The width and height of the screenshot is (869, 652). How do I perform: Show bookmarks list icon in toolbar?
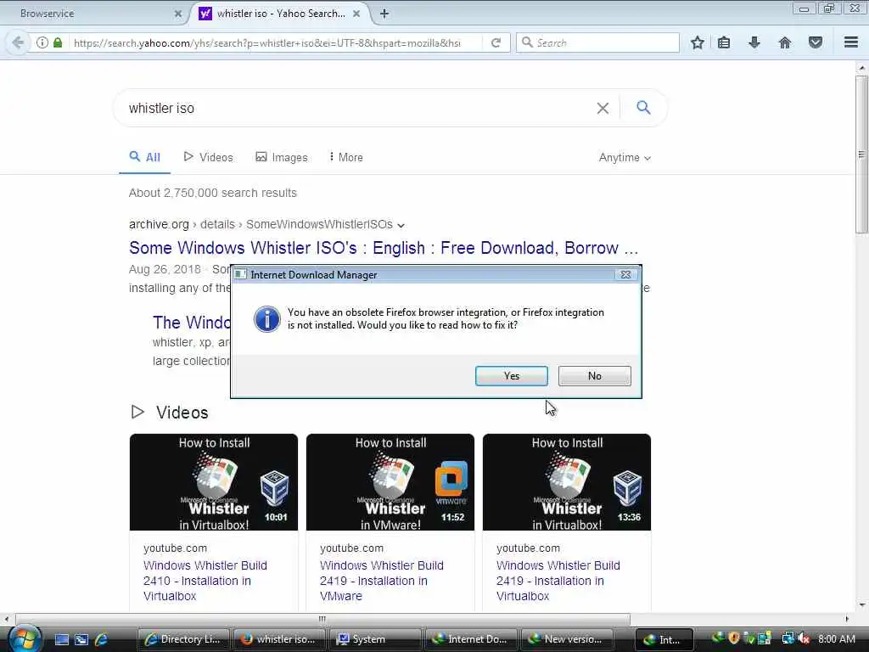coord(724,42)
